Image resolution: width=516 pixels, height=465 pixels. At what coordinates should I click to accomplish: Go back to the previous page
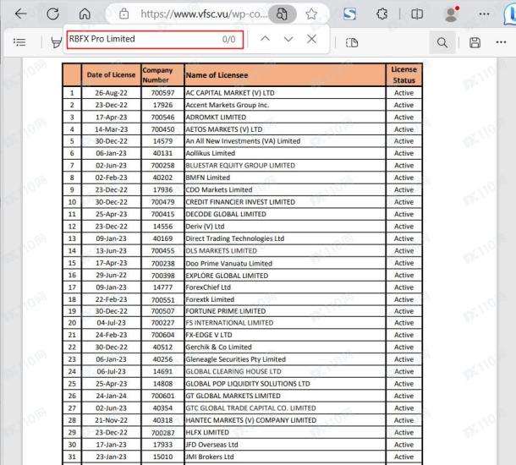21,14
